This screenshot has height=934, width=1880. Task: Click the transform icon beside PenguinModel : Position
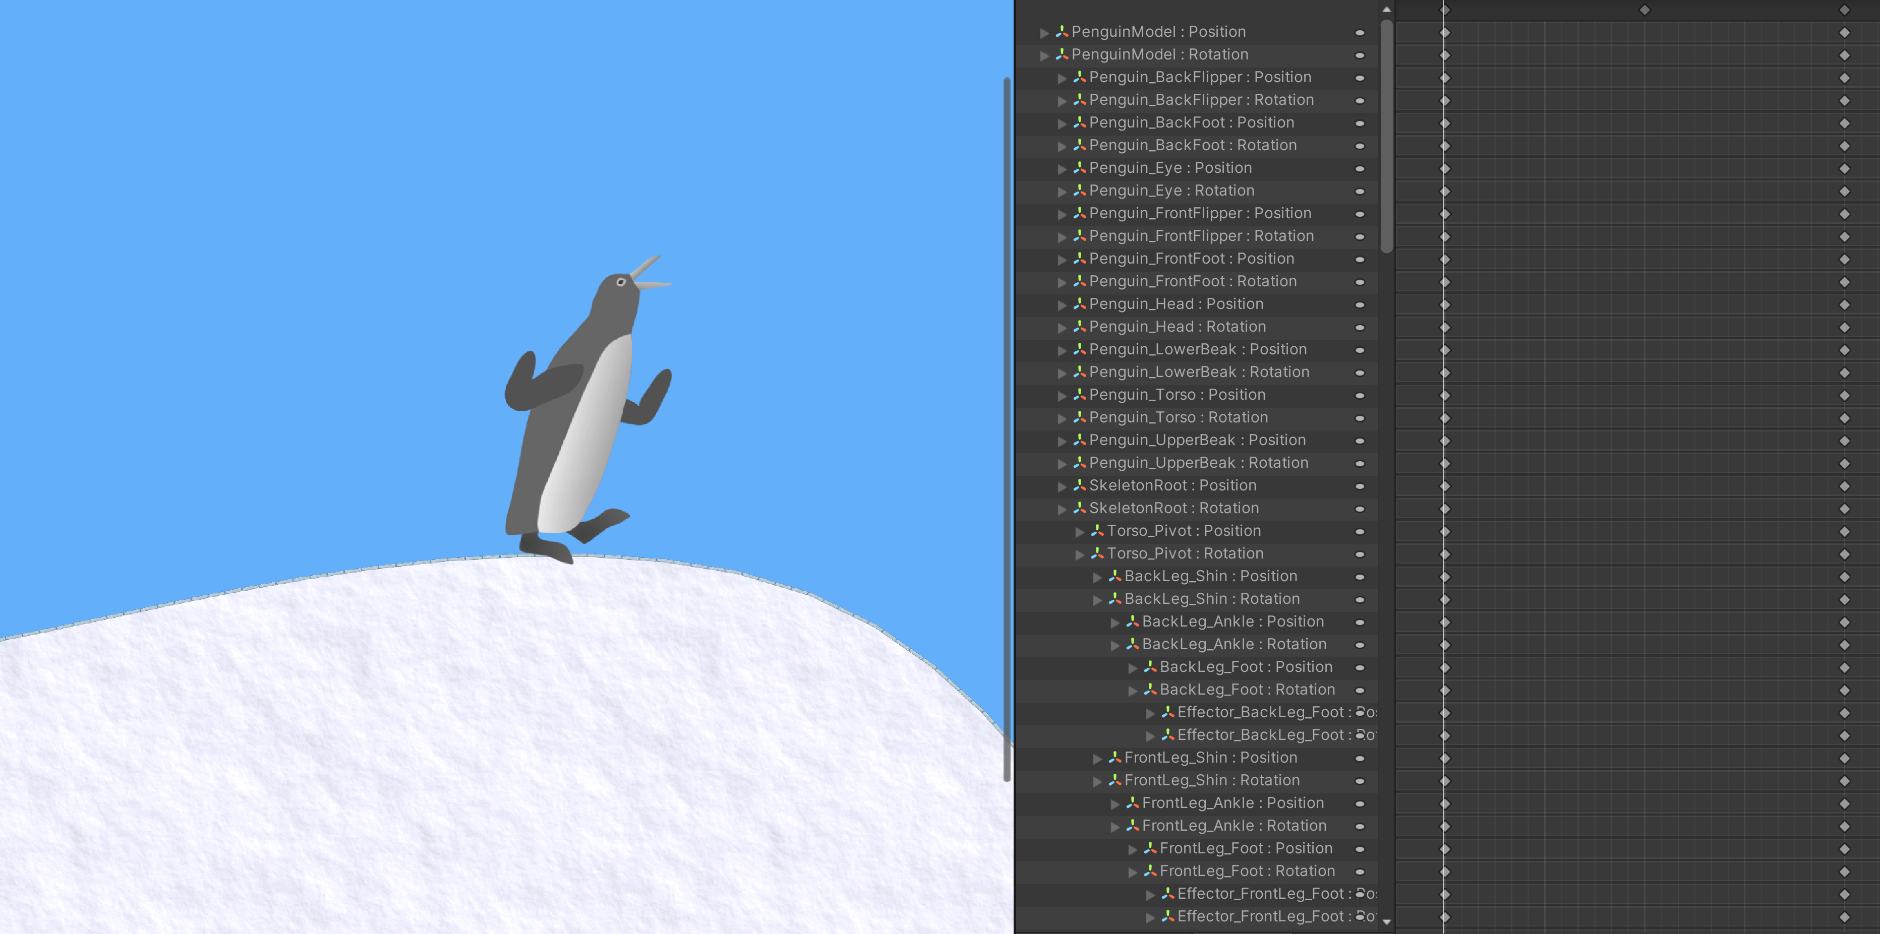[1062, 31]
